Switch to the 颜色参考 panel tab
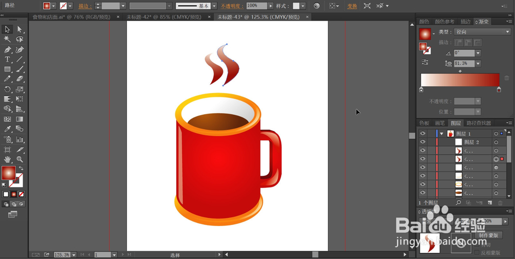This screenshot has width=515, height=259. coord(445,22)
